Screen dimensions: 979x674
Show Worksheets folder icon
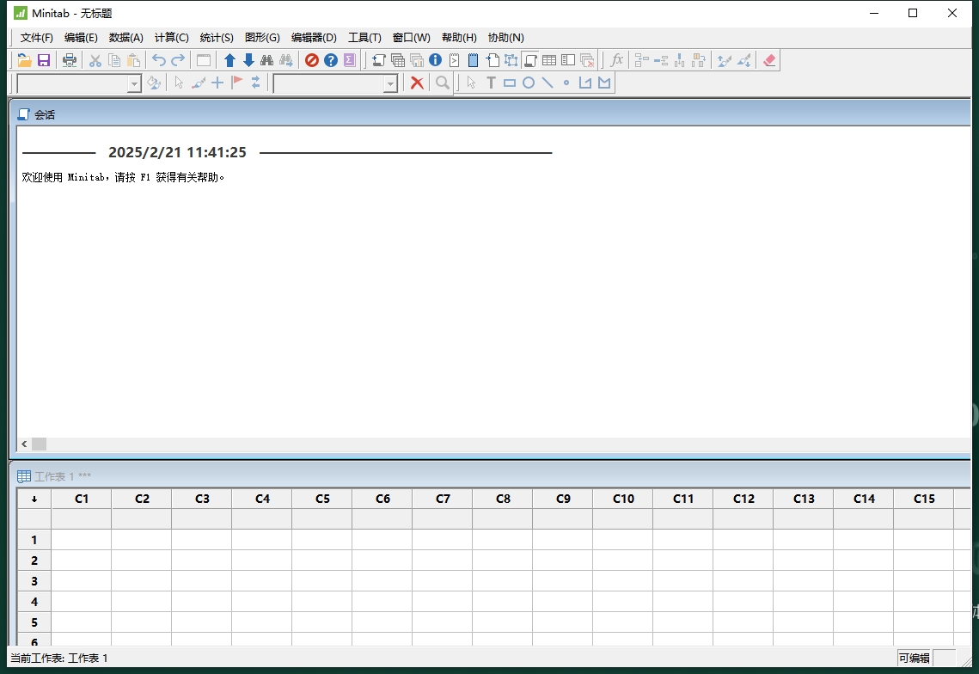[398, 60]
